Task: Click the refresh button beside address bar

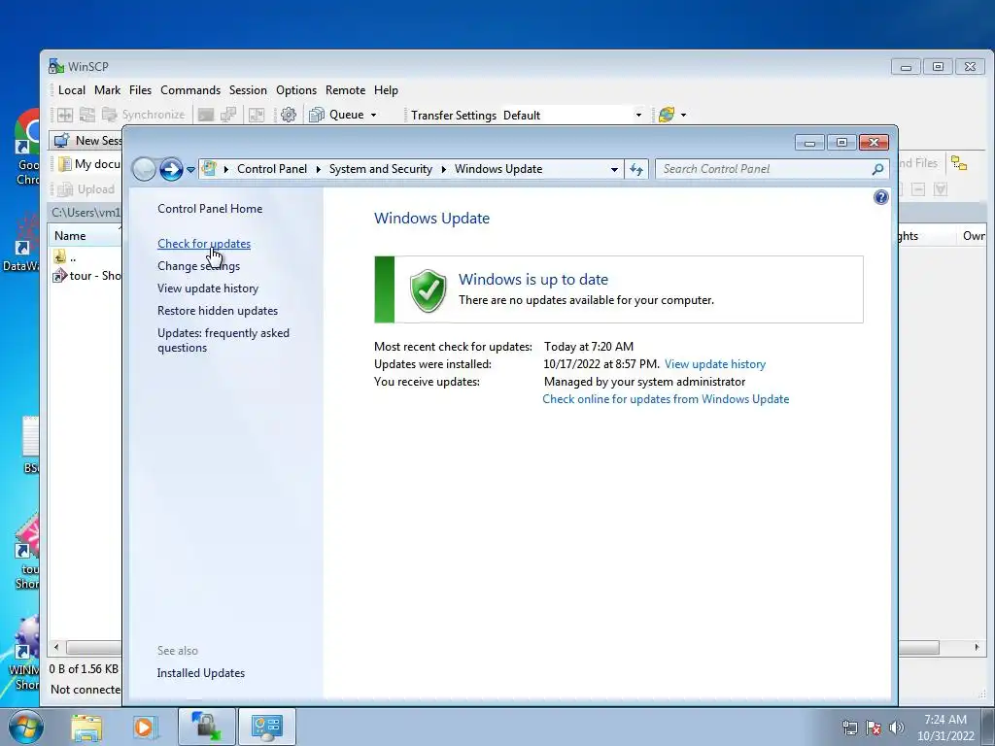Action: 636,169
